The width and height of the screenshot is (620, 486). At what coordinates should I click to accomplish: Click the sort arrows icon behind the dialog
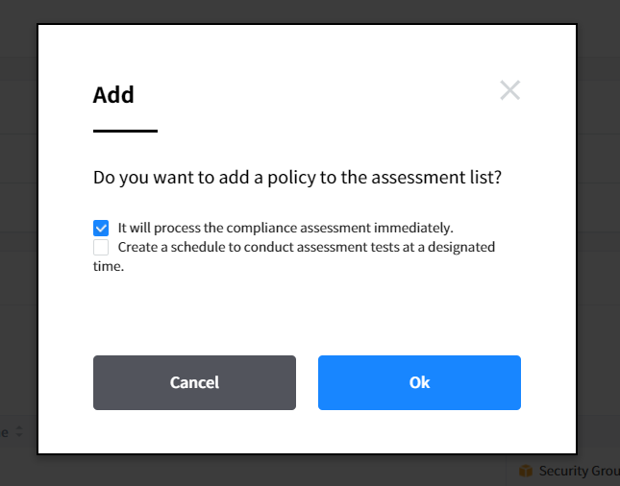click(17, 433)
